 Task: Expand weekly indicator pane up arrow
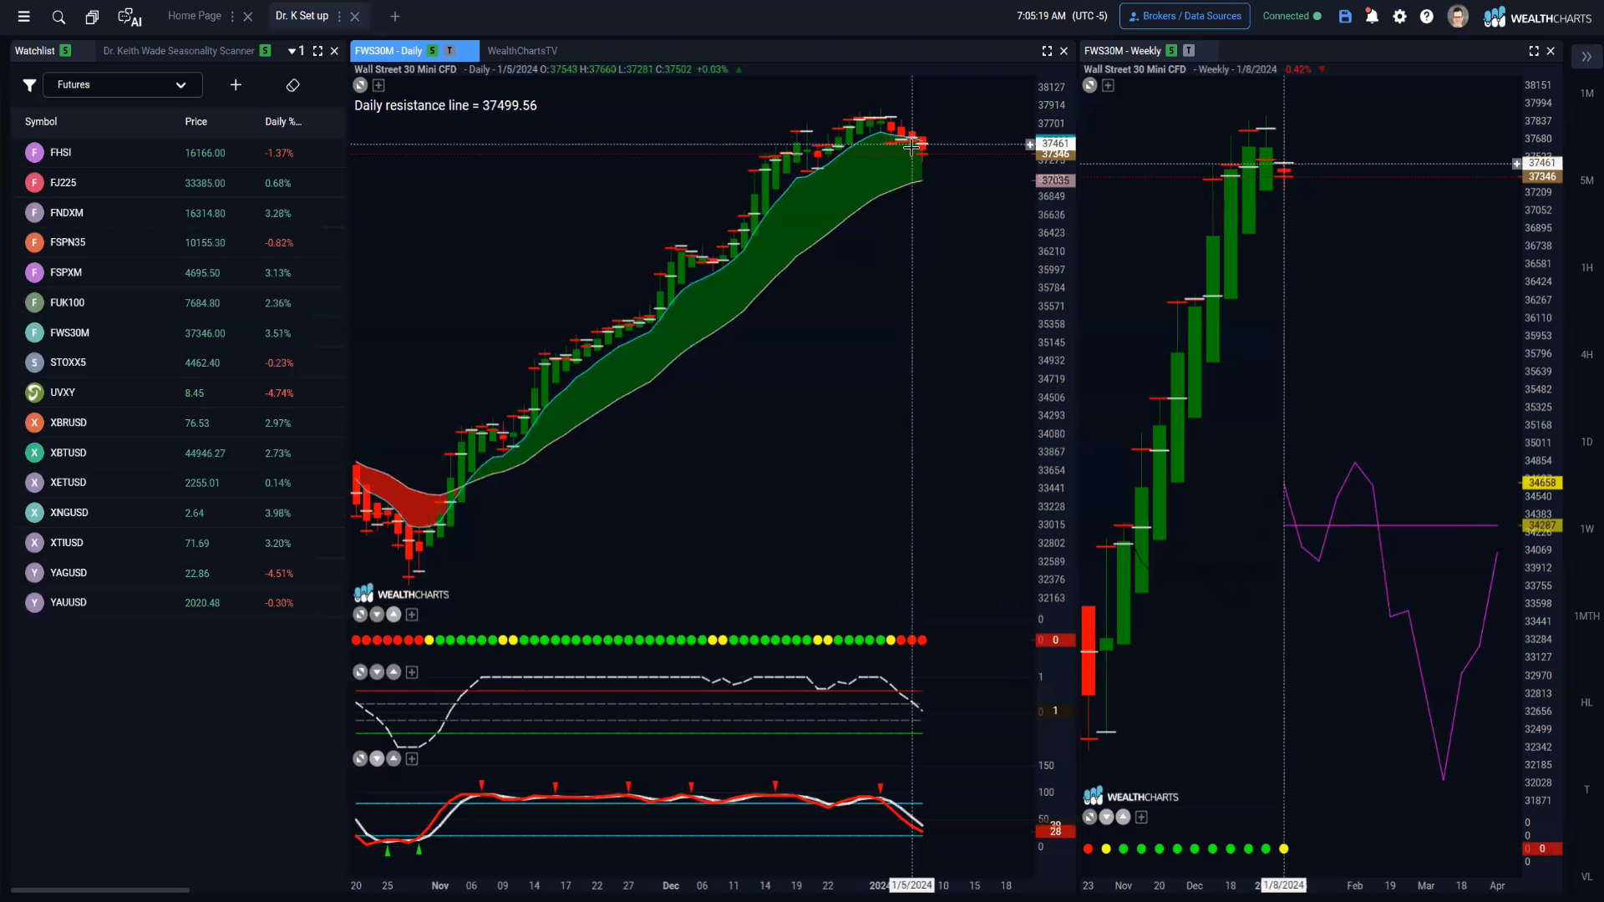1123,818
